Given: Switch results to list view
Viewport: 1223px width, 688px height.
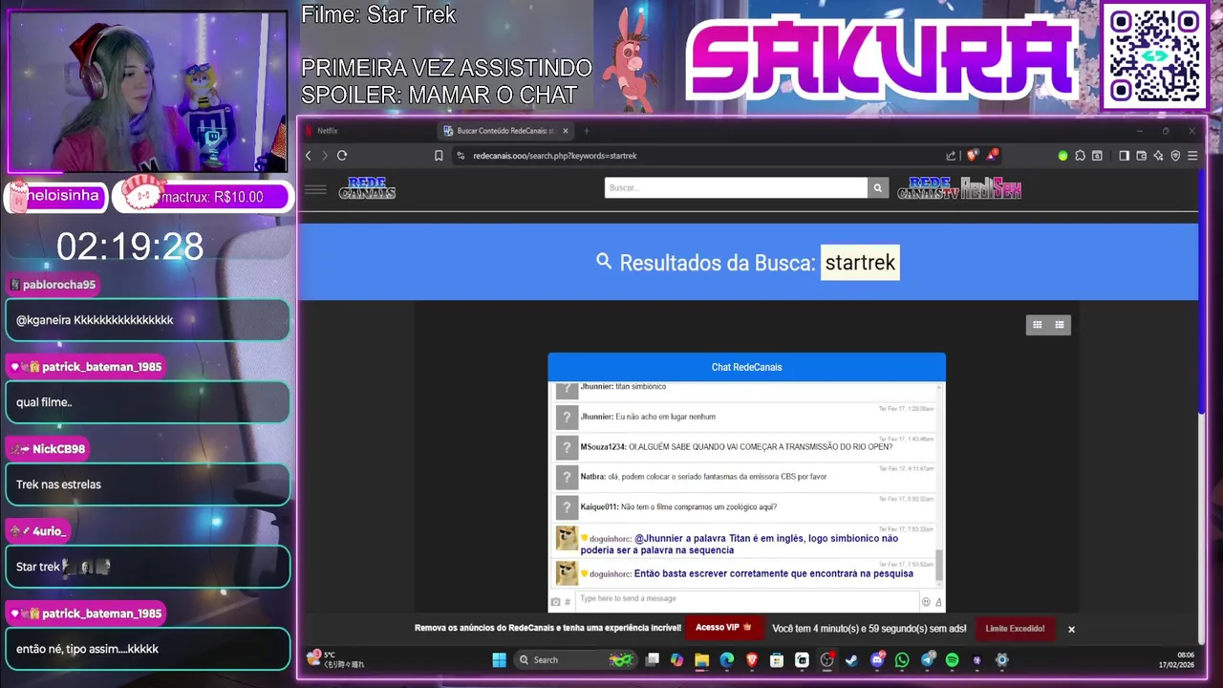Looking at the screenshot, I should [x=1060, y=325].
